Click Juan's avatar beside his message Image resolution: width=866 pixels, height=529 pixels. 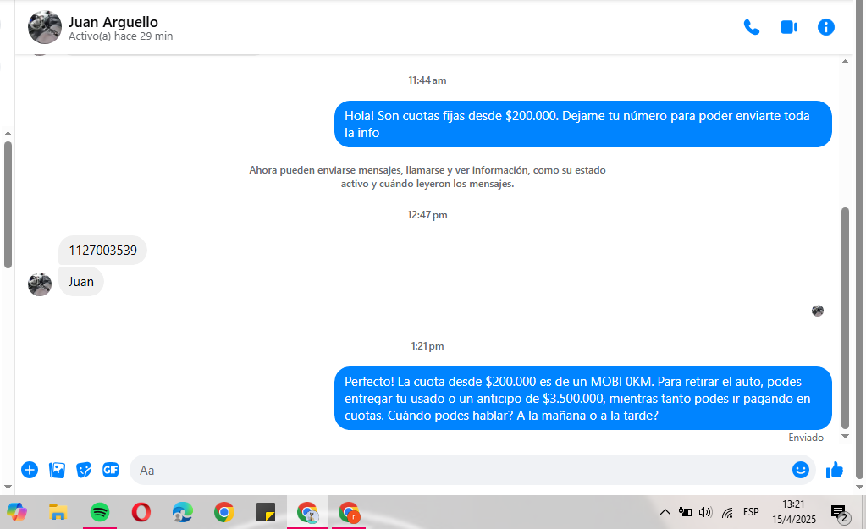40,284
